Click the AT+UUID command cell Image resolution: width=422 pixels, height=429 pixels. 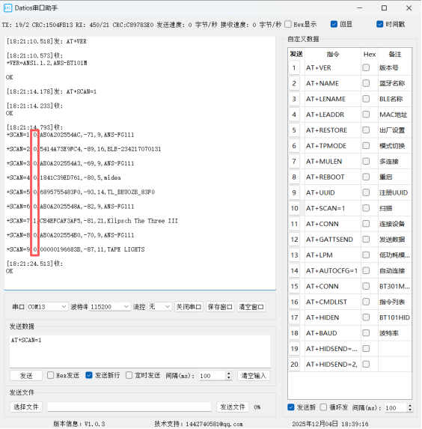[x=332, y=192]
